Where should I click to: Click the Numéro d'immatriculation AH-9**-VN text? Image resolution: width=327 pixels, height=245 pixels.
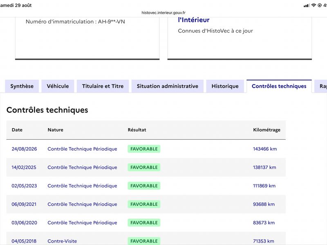(x=75, y=22)
